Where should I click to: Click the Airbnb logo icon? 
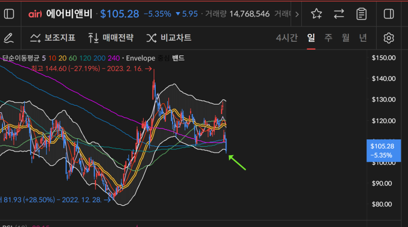35,14
